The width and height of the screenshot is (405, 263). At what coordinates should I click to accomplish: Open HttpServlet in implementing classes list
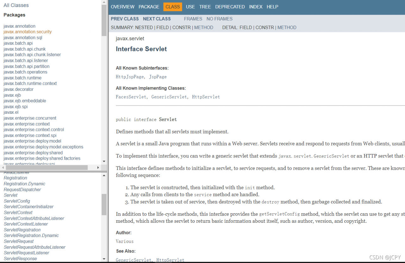click(206, 97)
